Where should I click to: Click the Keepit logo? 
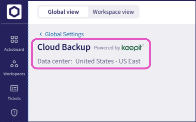[132, 48]
